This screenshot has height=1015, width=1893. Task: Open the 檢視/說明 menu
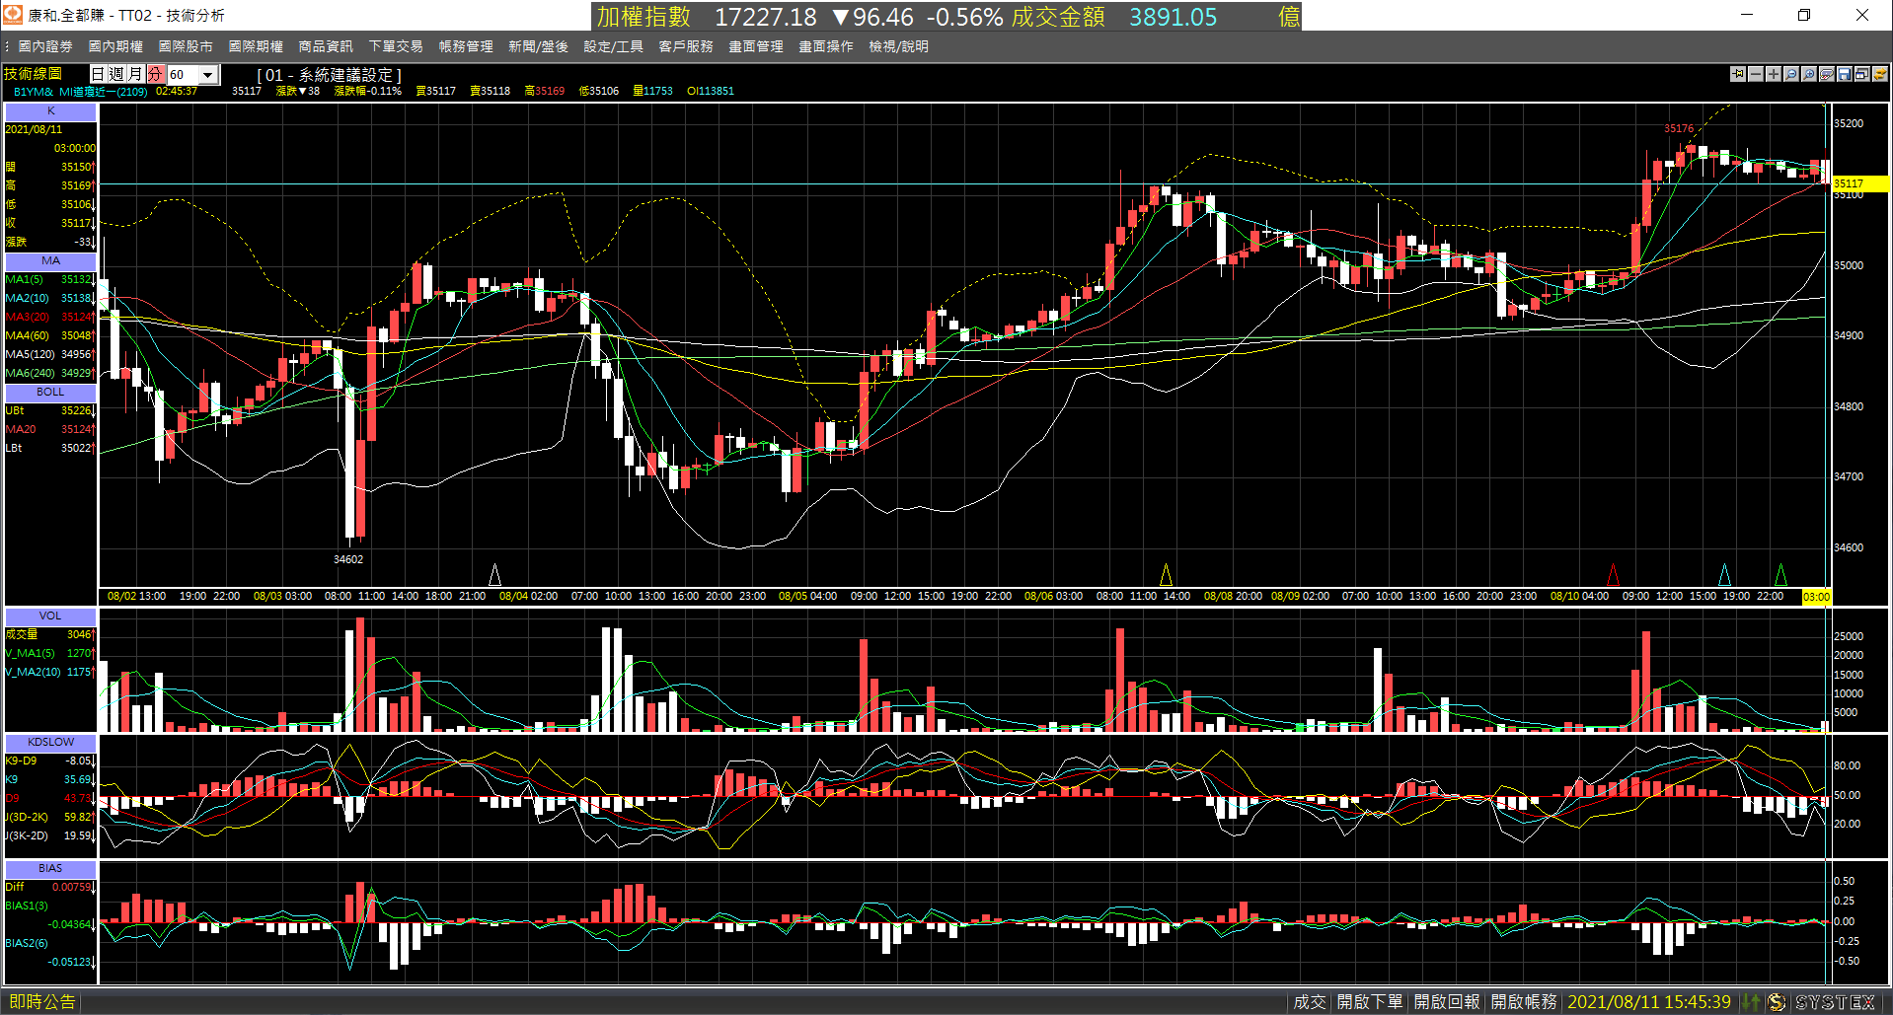pyautogui.click(x=898, y=46)
